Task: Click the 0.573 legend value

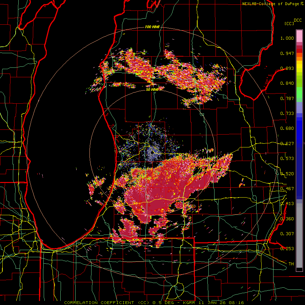Action: coord(287,159)
